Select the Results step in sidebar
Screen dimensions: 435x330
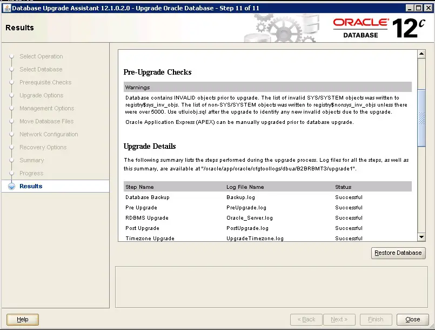31,186
